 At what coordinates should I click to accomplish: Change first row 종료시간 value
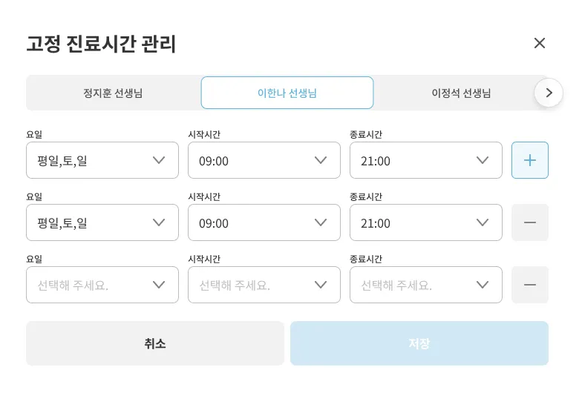click(425, 160)
